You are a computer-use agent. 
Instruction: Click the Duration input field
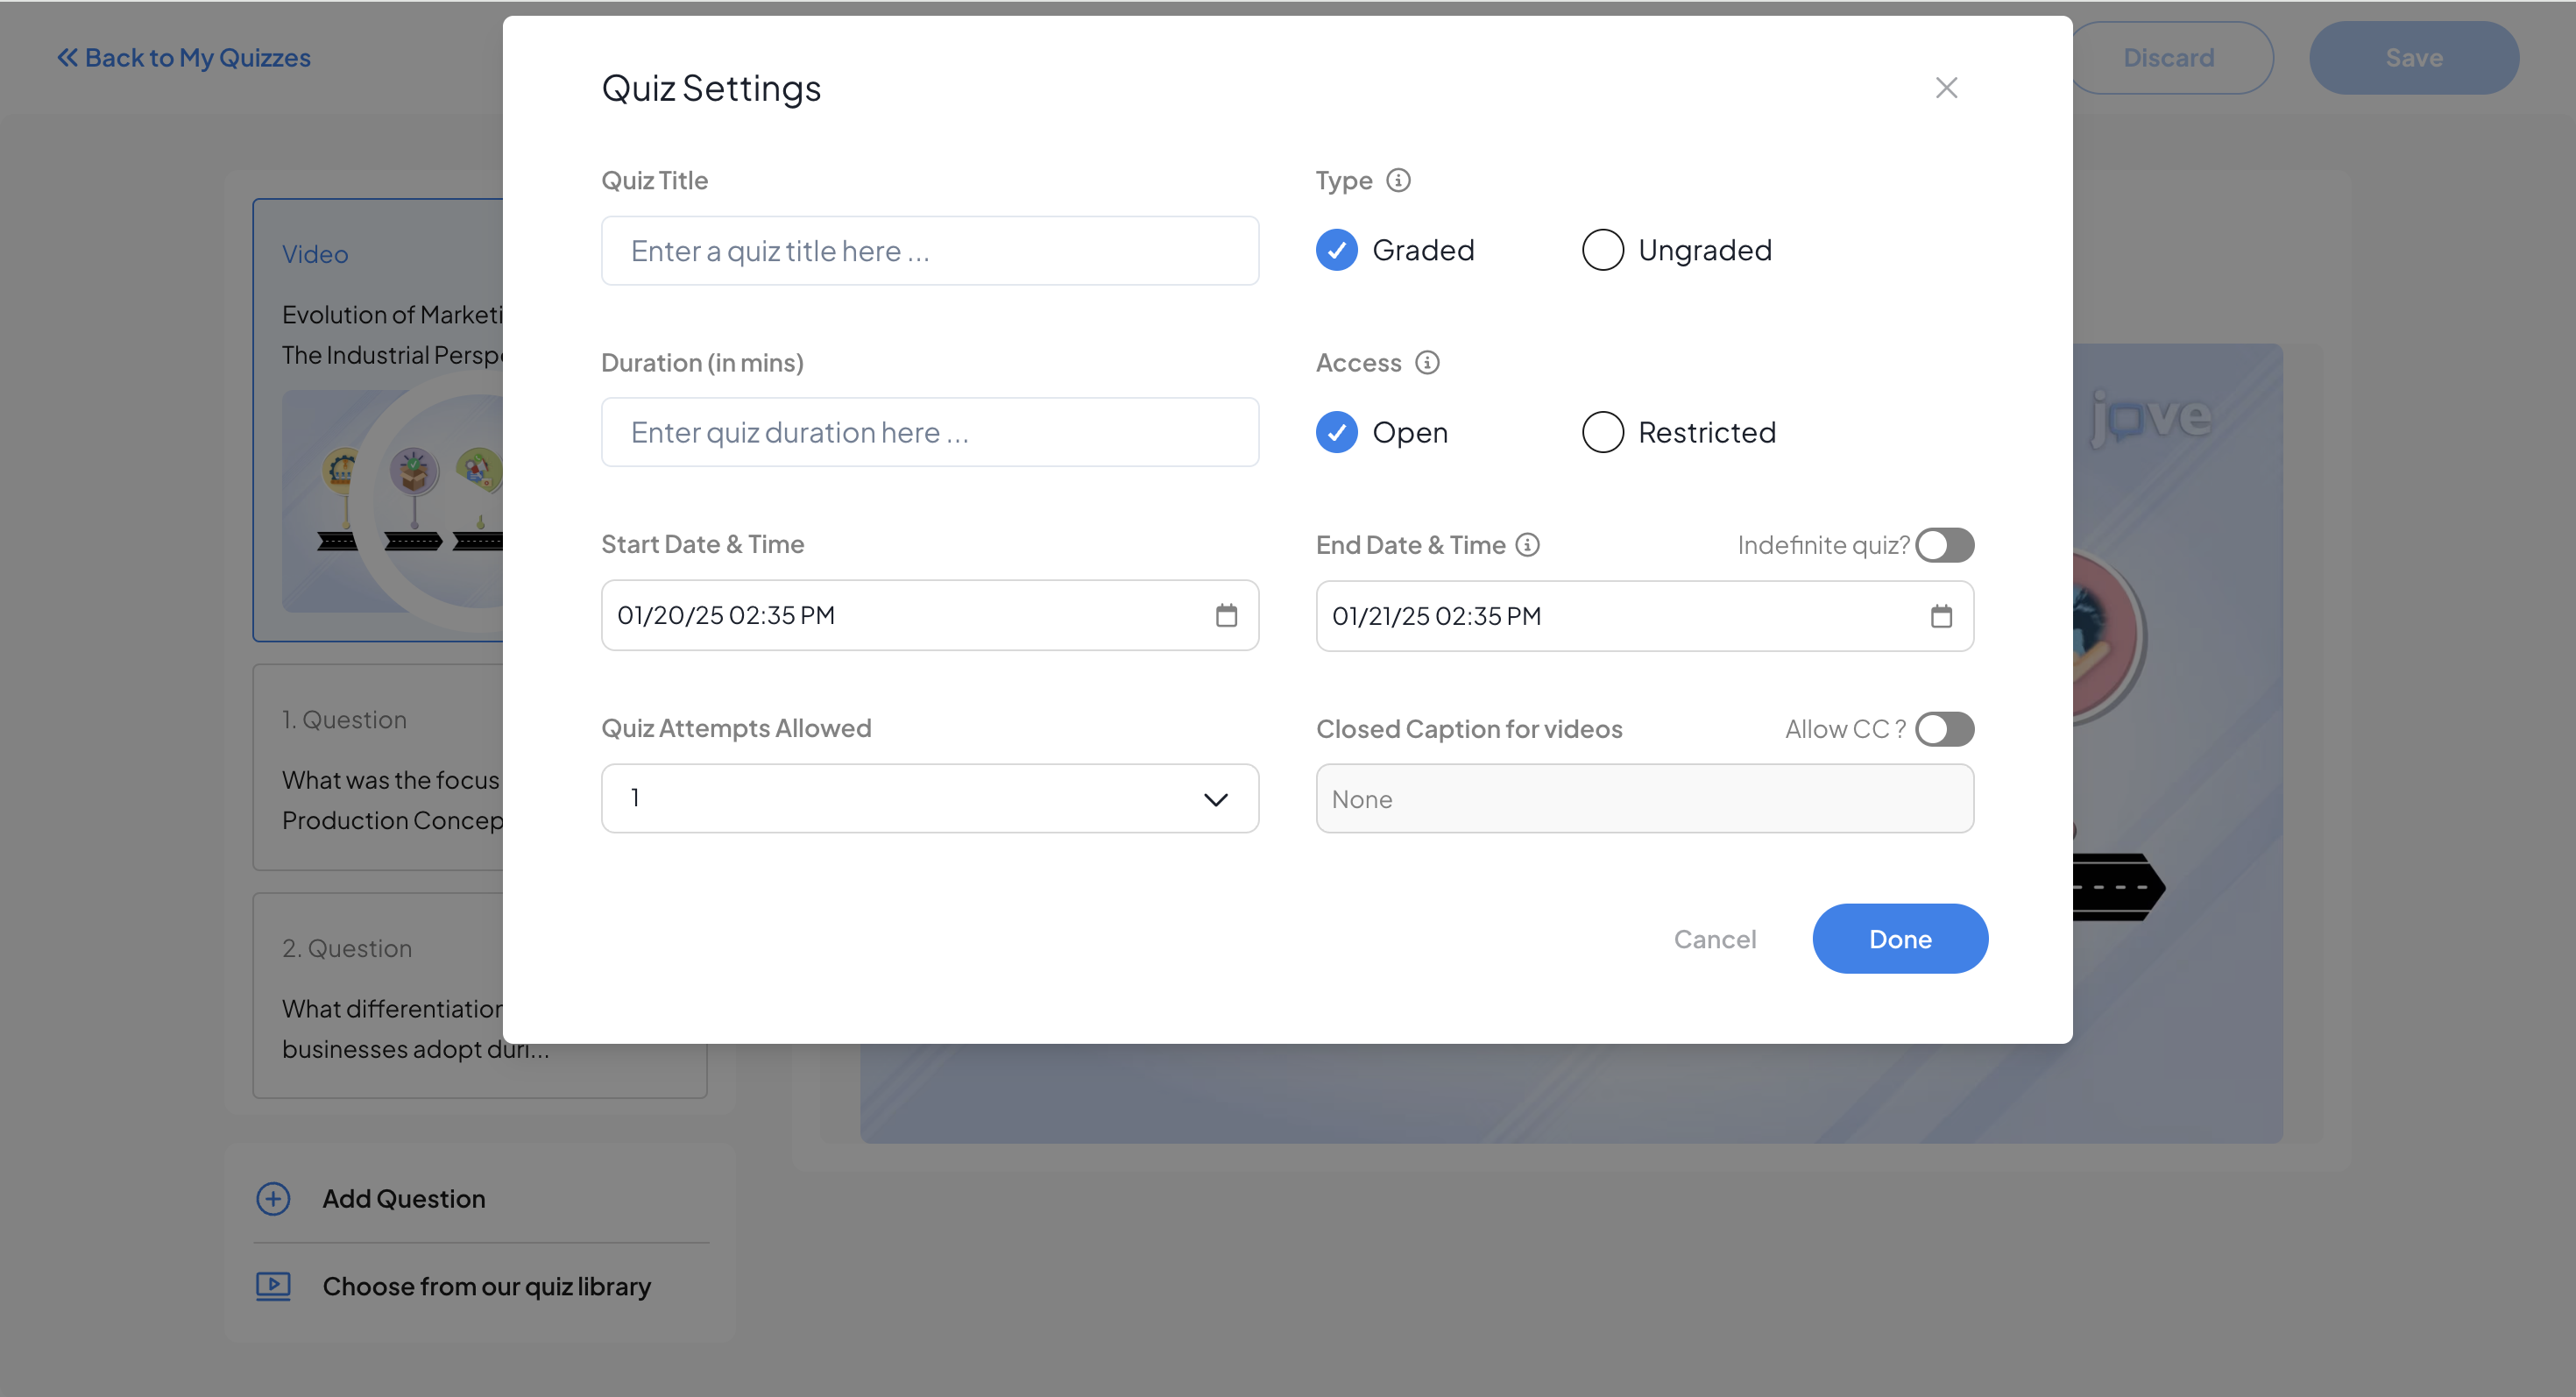pyautogui.click(x=929, y=432)
